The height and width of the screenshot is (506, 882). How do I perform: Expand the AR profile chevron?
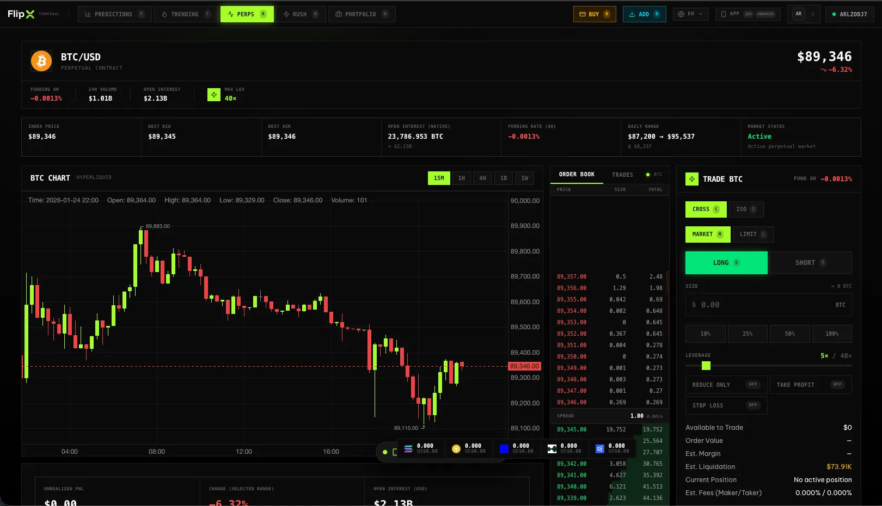pos(813,14)
